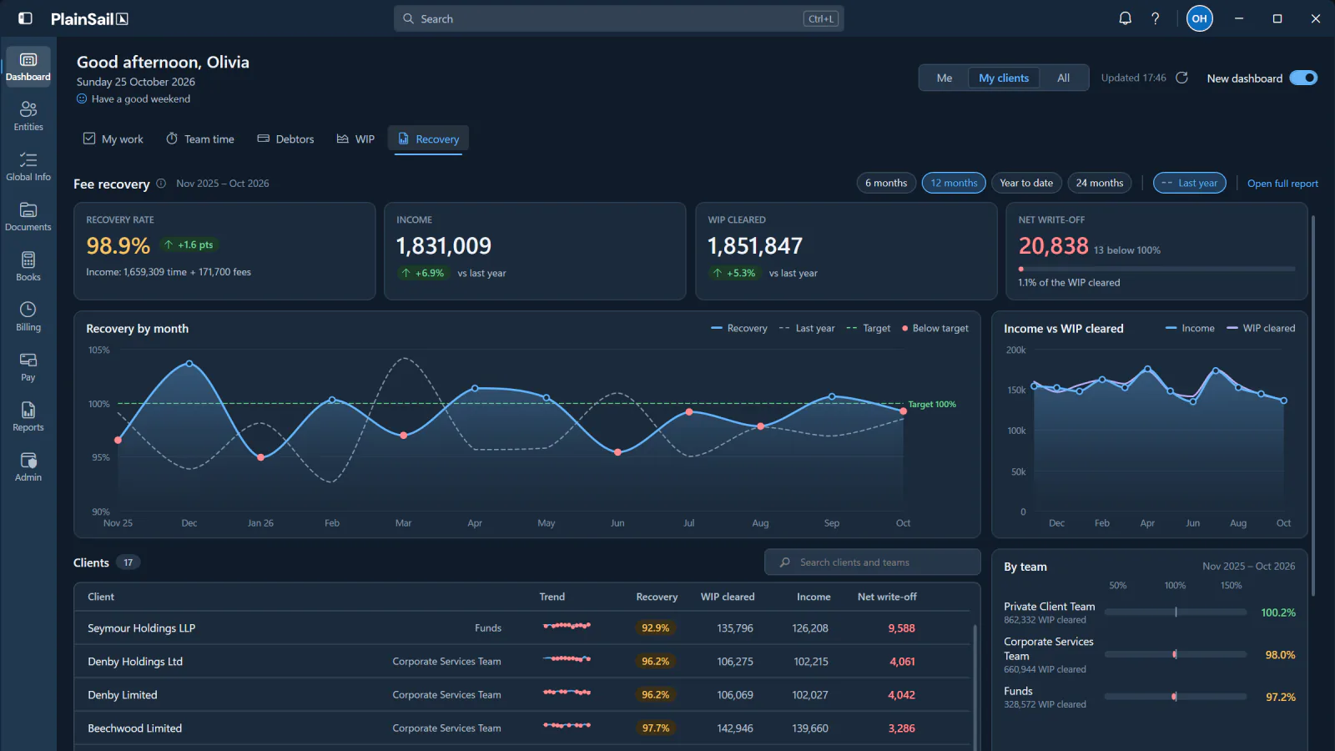Screen dimensions: 1335x751
Task: Show info icon beside Fee recovery
Action: point(161,184)
